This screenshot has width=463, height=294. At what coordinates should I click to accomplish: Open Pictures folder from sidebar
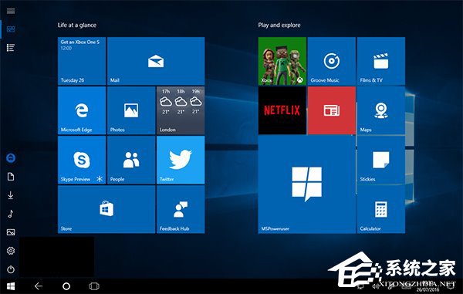(11, 232)
